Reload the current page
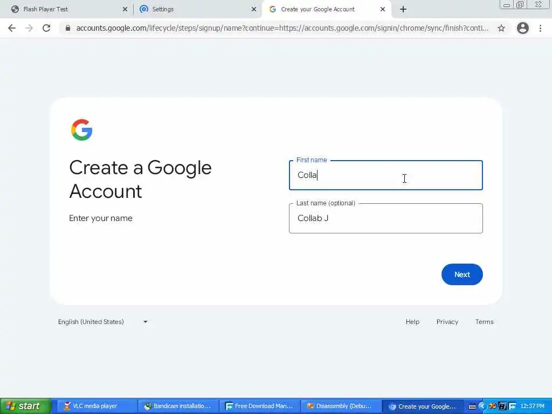552x414 pixels. pyautogui.click(x=46, y=28)
